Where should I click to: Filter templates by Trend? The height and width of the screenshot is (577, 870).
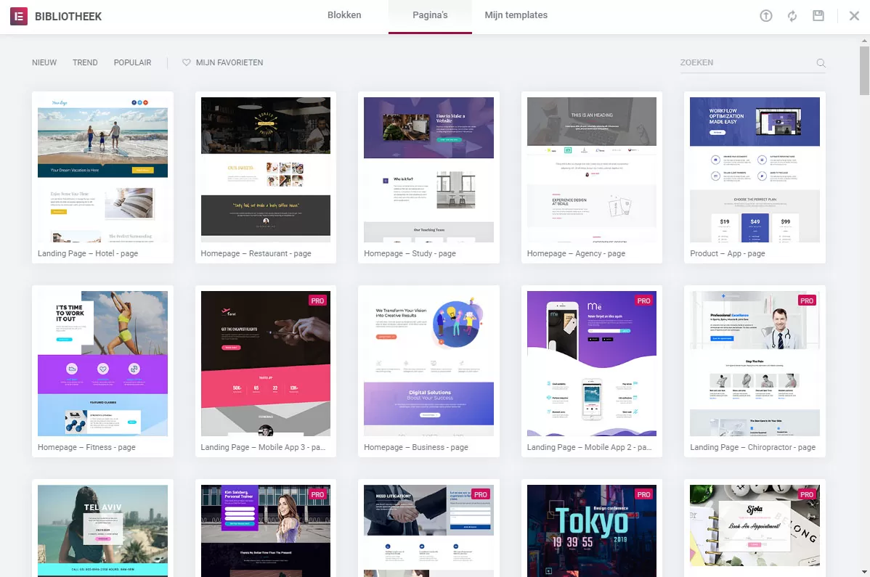coord(85,63)
